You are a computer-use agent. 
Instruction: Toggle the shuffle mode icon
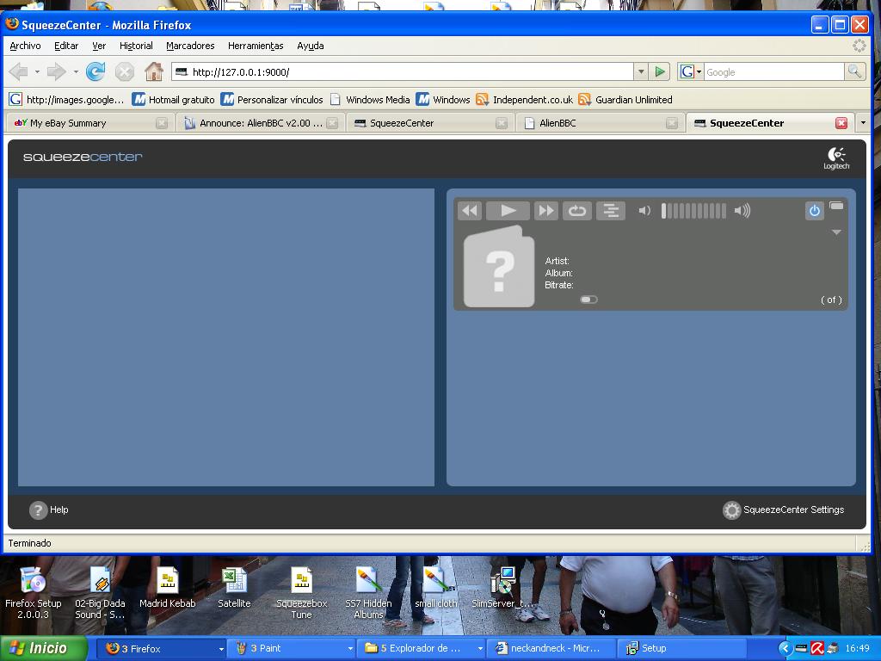(x=610, y=211)
